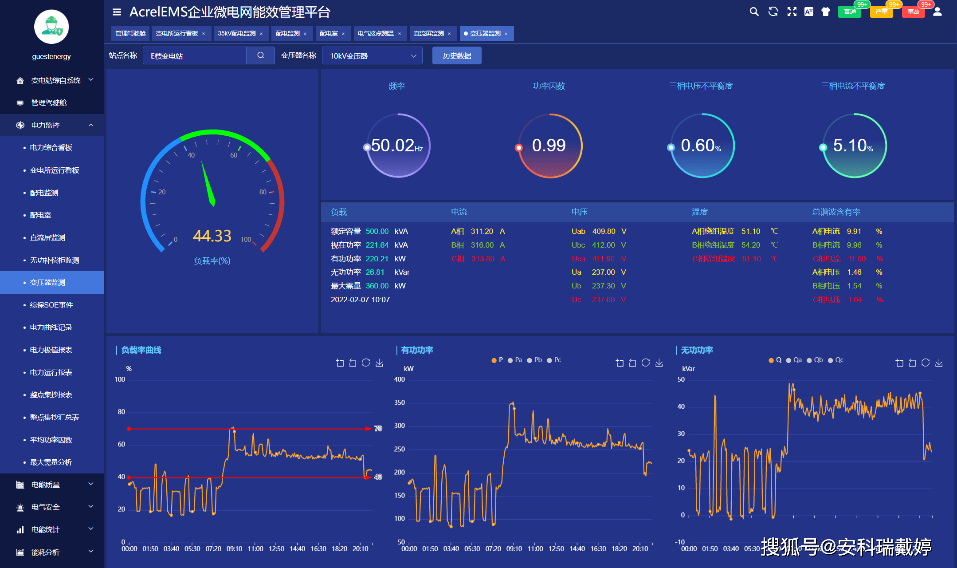
Task: Open the 10kV变压器 transformer dropdown
Action: 372,55
